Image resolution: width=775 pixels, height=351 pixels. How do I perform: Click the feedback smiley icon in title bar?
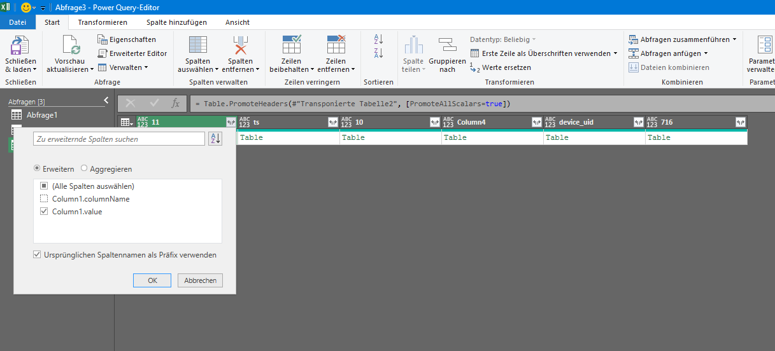tap(26, 8)
